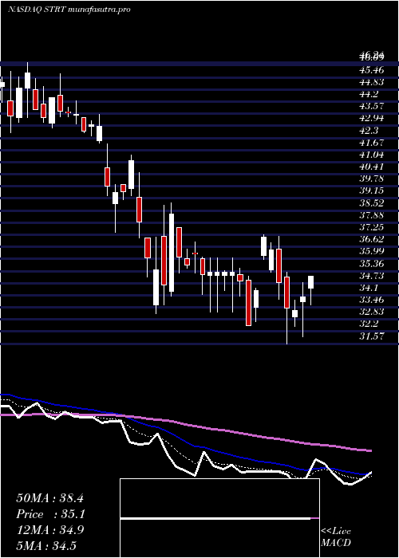Image resolution: width=399 pixels, height=558 pixels.
Task: Select the 40.41 price axis label
Action: click(371, 166)
